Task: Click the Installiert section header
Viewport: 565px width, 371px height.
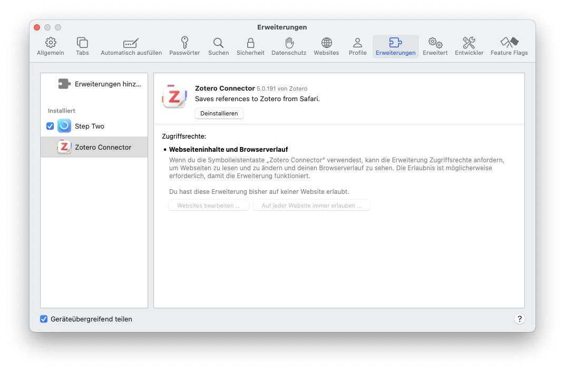Action: tap(62, 111)
